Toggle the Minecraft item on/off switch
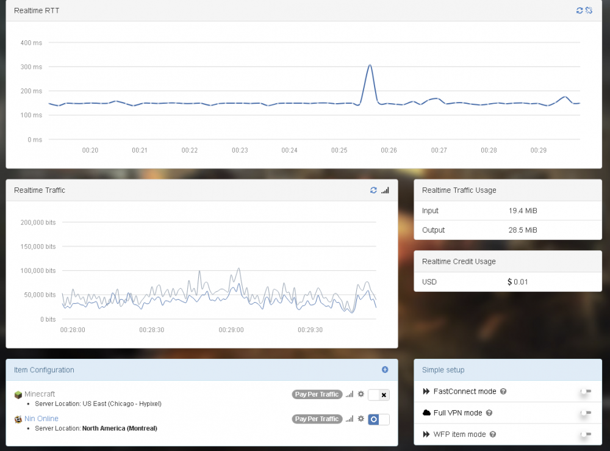Screen dimensions: 610x451 pyautogui.click(x=378, y=395)
